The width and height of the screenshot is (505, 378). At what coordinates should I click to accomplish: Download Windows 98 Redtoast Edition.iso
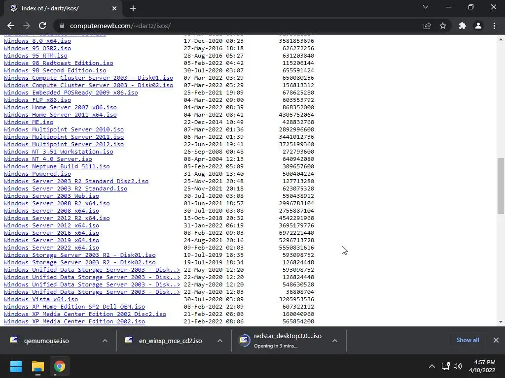[59, 63]
